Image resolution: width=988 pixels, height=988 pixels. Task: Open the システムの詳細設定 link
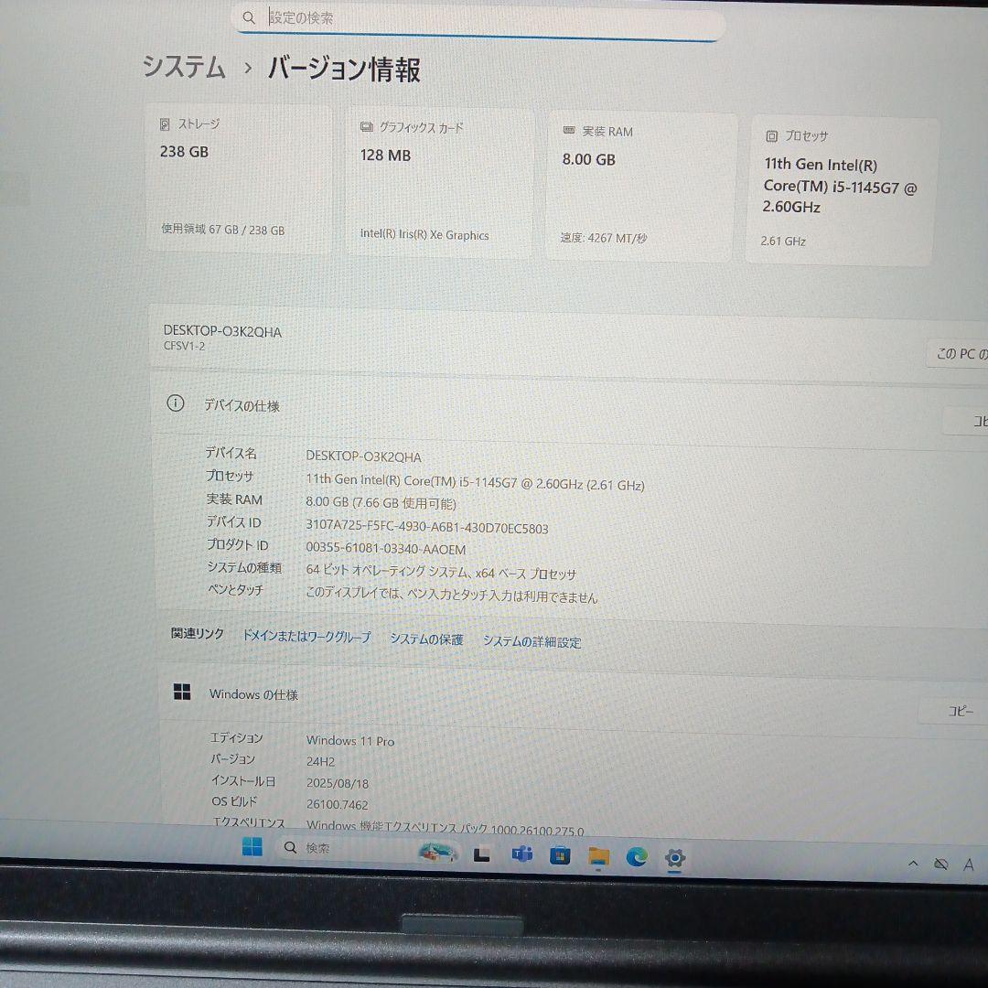tap(531, 642)
